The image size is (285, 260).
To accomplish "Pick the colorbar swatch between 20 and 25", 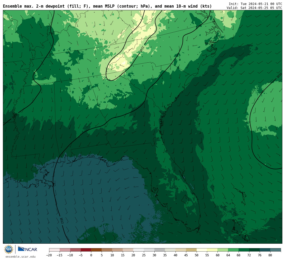I will pyautogui.click(x=139, y=250).
